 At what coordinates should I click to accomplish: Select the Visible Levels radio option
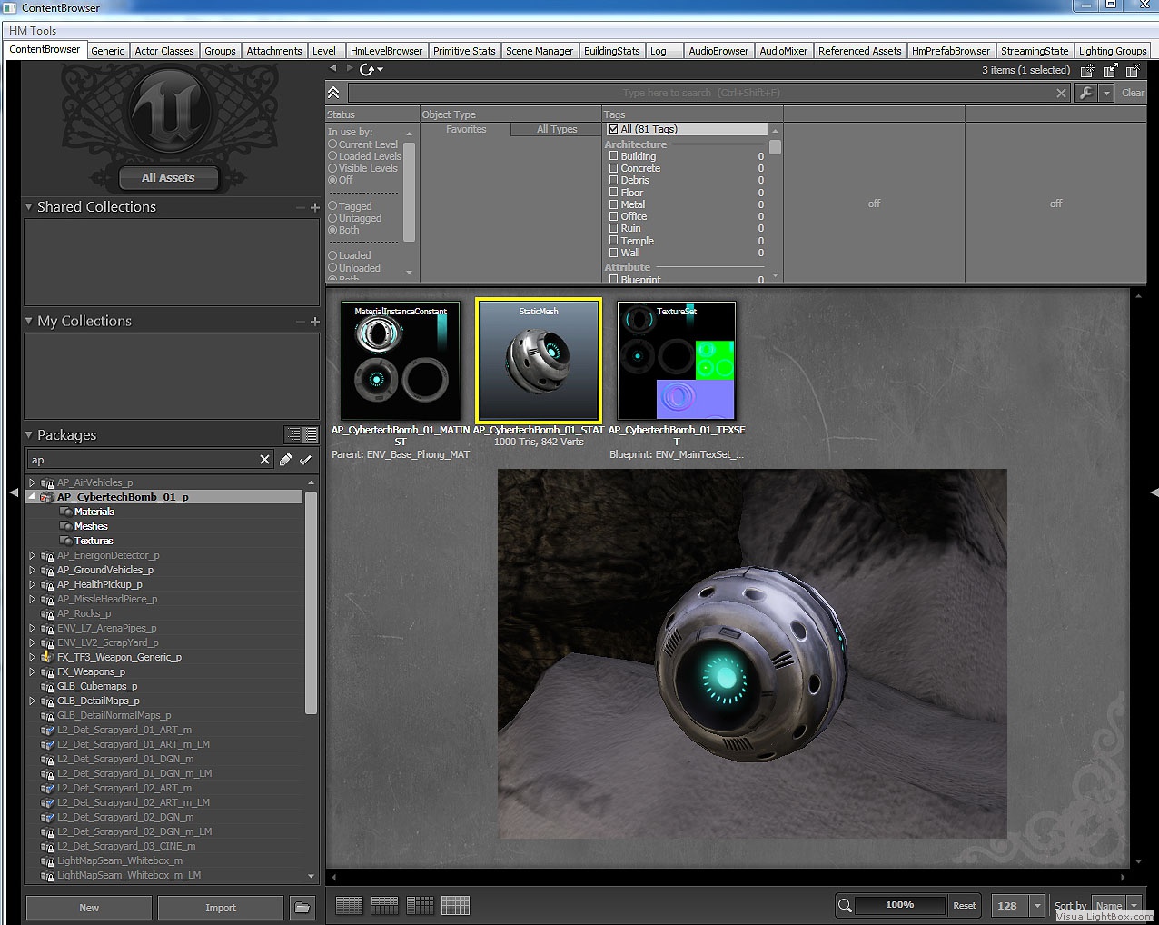click(332, 168)
